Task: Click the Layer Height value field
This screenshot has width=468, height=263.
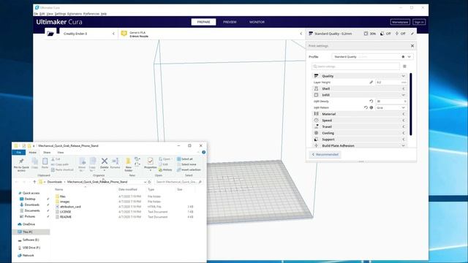Action: [x=391, y=83]
